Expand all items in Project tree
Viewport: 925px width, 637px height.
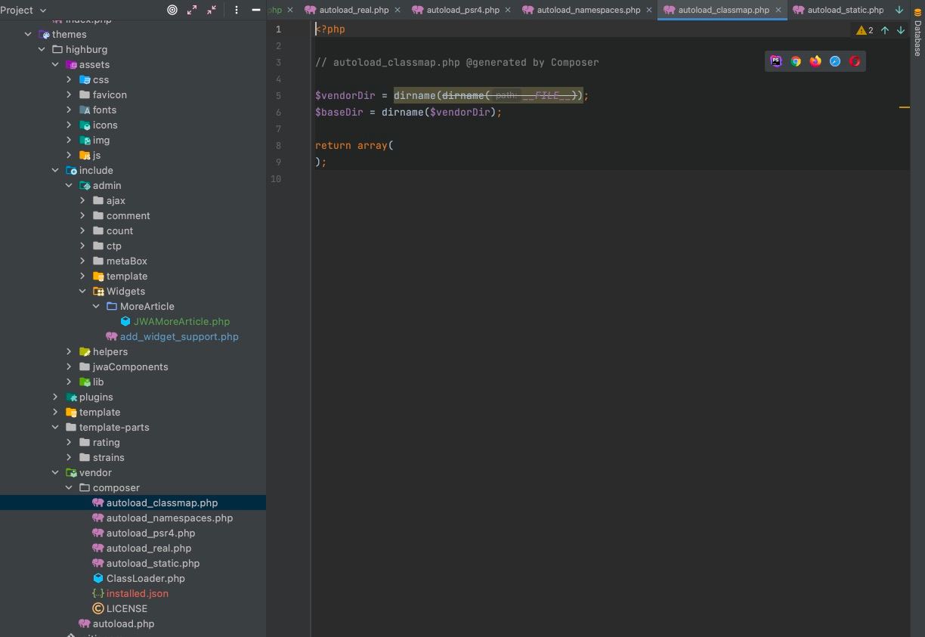tap(192, 10)
